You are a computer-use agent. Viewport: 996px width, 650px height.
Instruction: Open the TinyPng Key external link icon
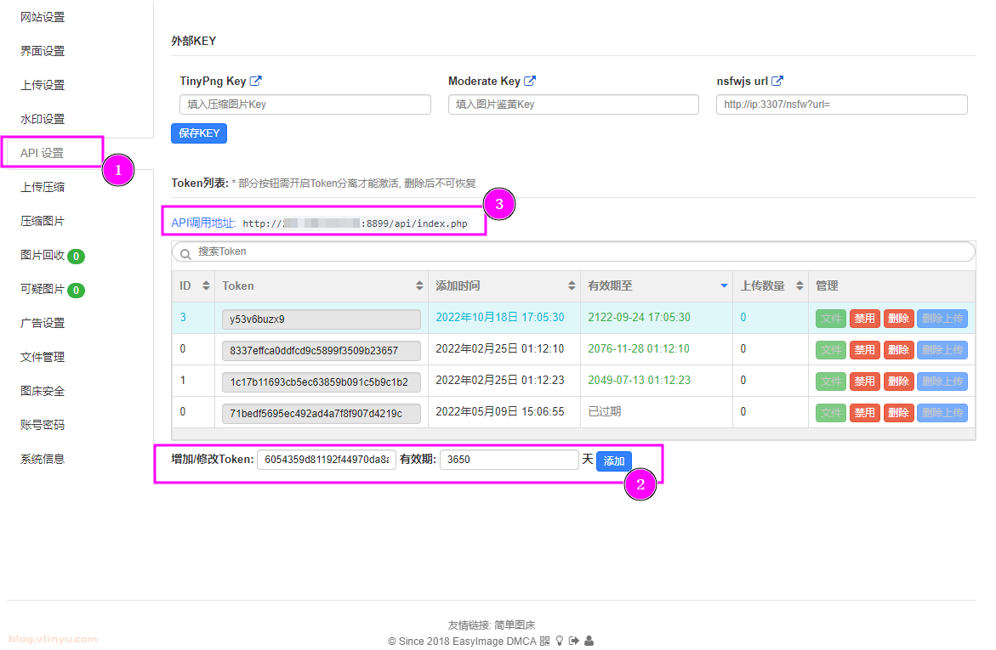pyautogui.click(x=256, y=82)
